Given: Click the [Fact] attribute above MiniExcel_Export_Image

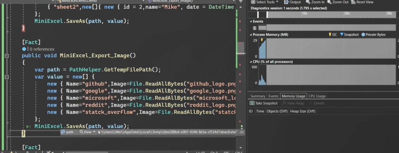Looking at the screenshot, I should coord(31,42).
